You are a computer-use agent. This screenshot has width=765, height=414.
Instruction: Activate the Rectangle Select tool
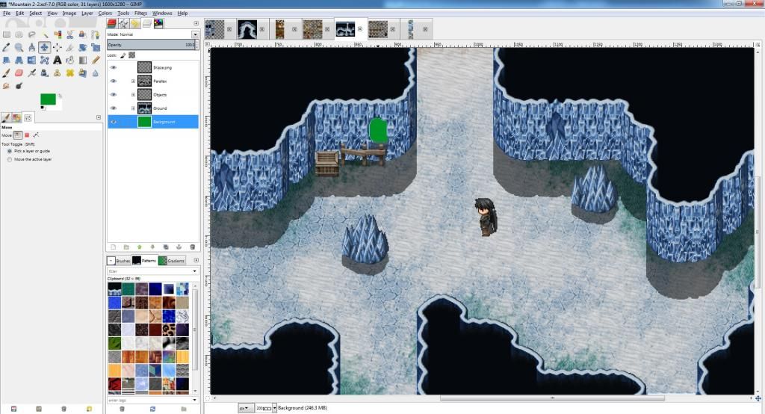(x=7, y=34)
